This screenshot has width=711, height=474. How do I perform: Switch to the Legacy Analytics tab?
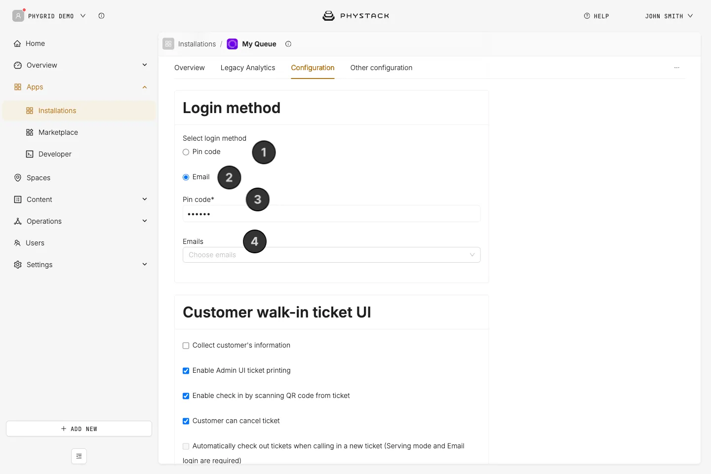(x=248, y=68)
